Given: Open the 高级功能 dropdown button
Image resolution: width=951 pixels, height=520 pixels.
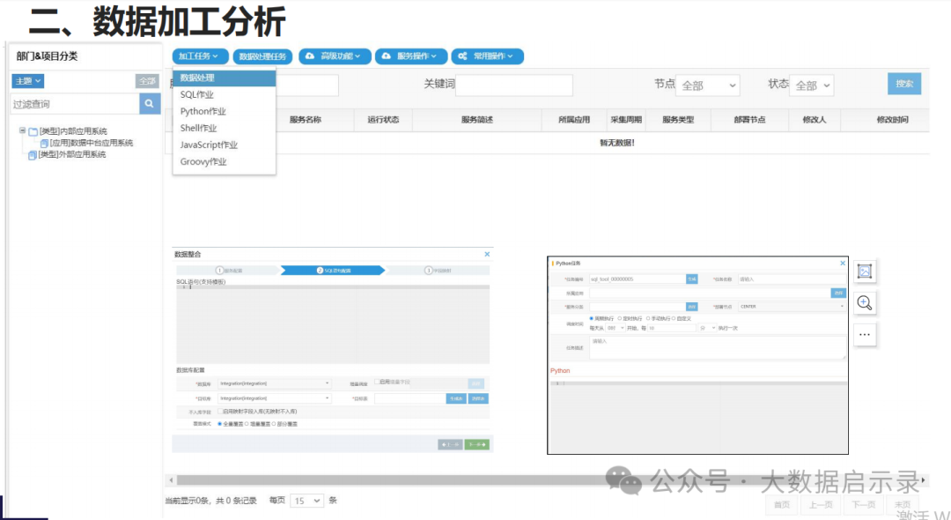Looking at the screenshot, I should point(335,56).
